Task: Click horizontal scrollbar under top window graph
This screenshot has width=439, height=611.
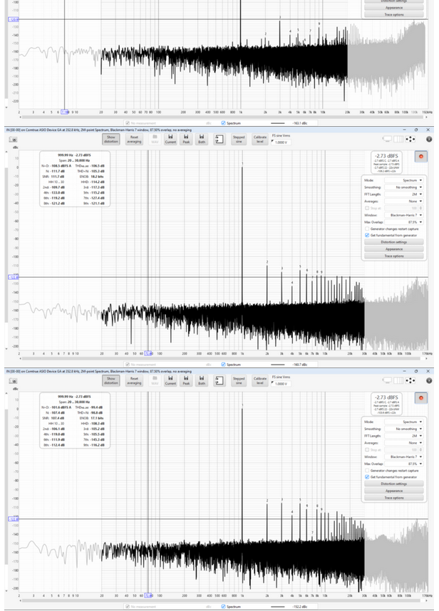Action: pyautogui.click(x=224, y=117)
